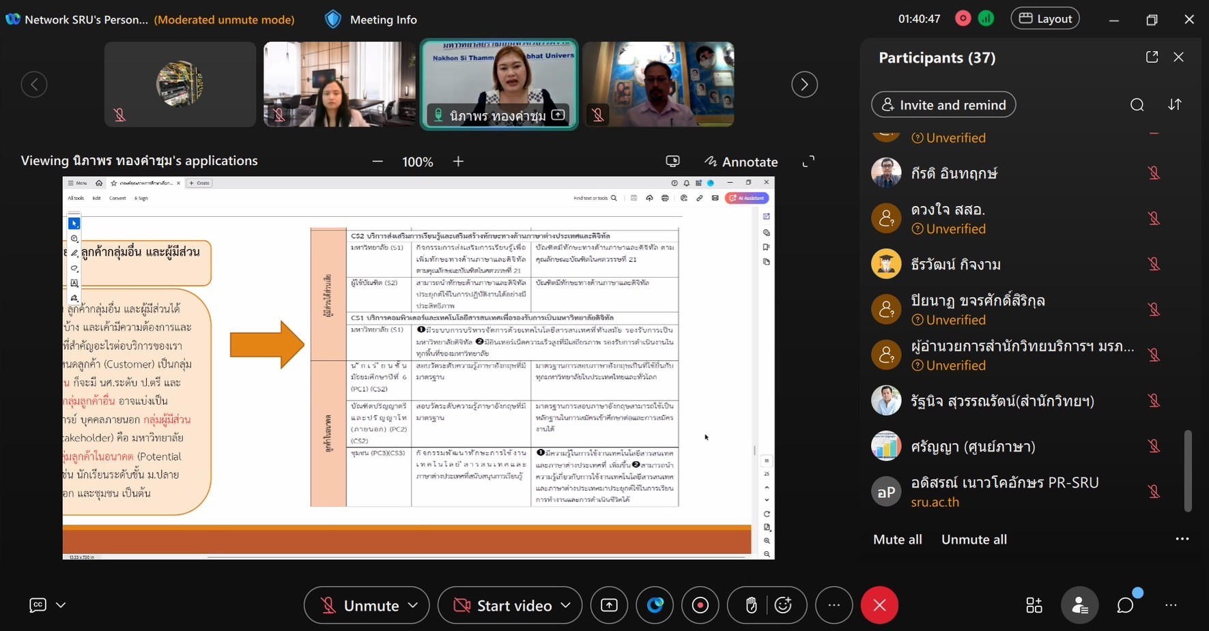Search participants with magnifier icon

click(x=1137, y=104)
